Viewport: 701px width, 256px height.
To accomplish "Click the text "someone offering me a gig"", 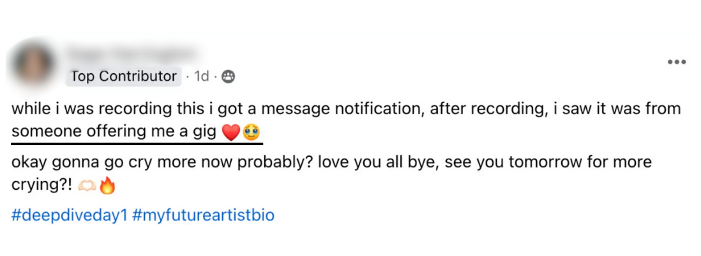I will tap(114, 132).
